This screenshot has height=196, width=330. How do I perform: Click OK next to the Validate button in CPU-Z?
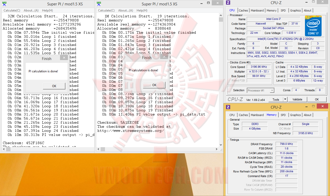[x=317, y=99]
